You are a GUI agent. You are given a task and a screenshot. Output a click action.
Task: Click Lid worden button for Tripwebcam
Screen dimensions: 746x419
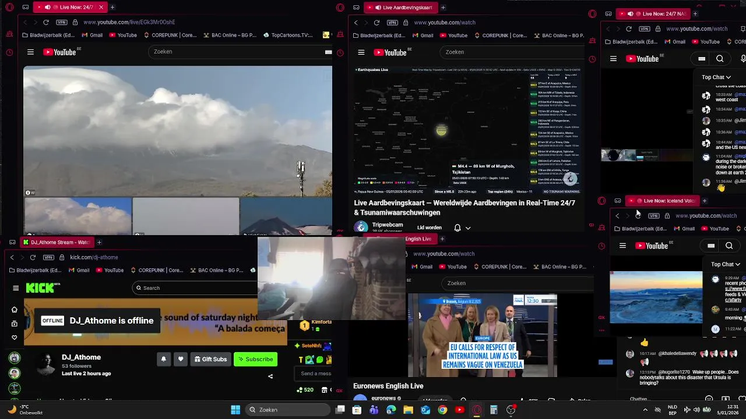tap(430, 228)
